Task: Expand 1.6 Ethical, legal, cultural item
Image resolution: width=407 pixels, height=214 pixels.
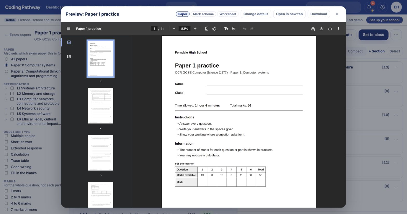Action: click(6, 119)
